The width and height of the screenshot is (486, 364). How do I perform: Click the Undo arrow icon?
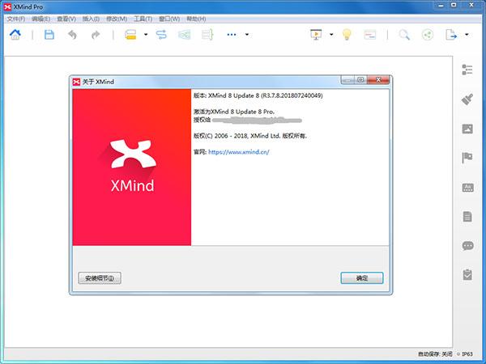tap(72, 35)
